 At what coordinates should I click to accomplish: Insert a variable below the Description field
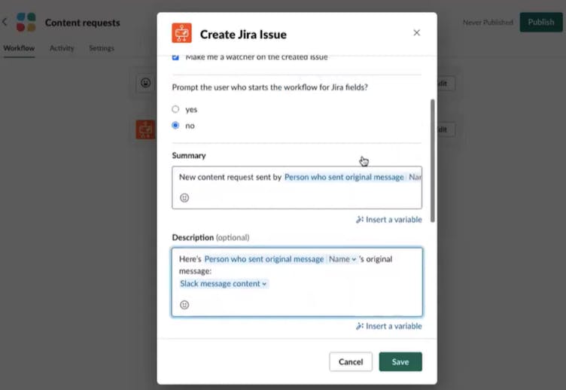[x=389, y=326]
